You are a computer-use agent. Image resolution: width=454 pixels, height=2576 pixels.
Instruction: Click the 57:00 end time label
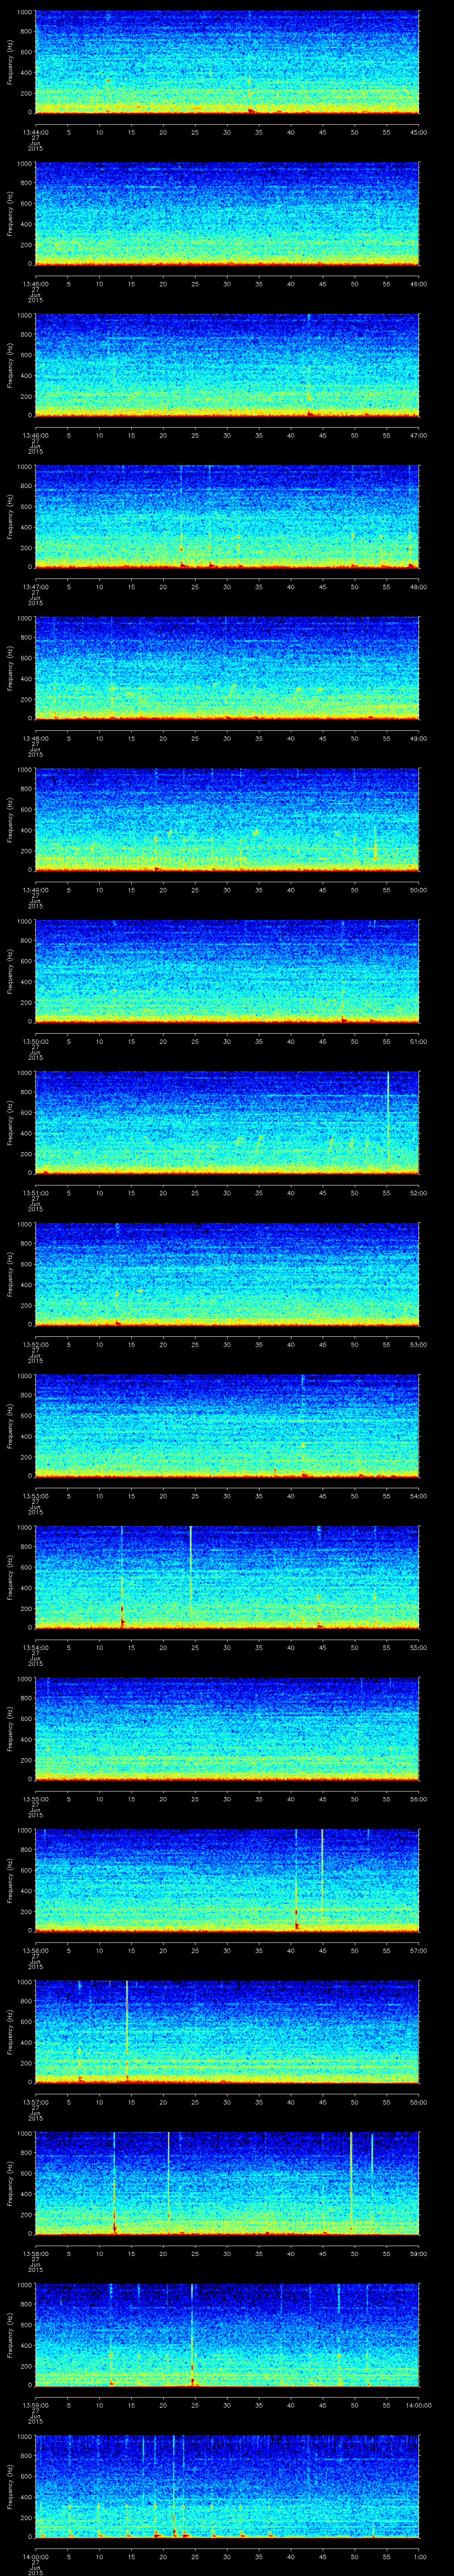418,1950
